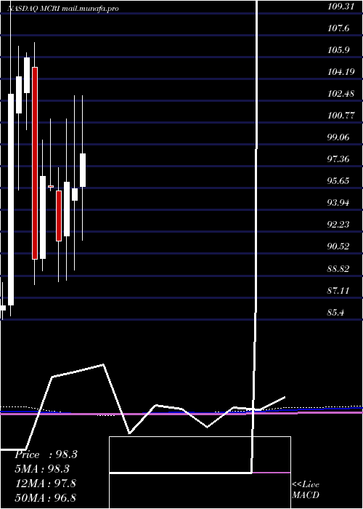Click the '<<Live MACD' label
363x509 pixels.
(306, 489)
